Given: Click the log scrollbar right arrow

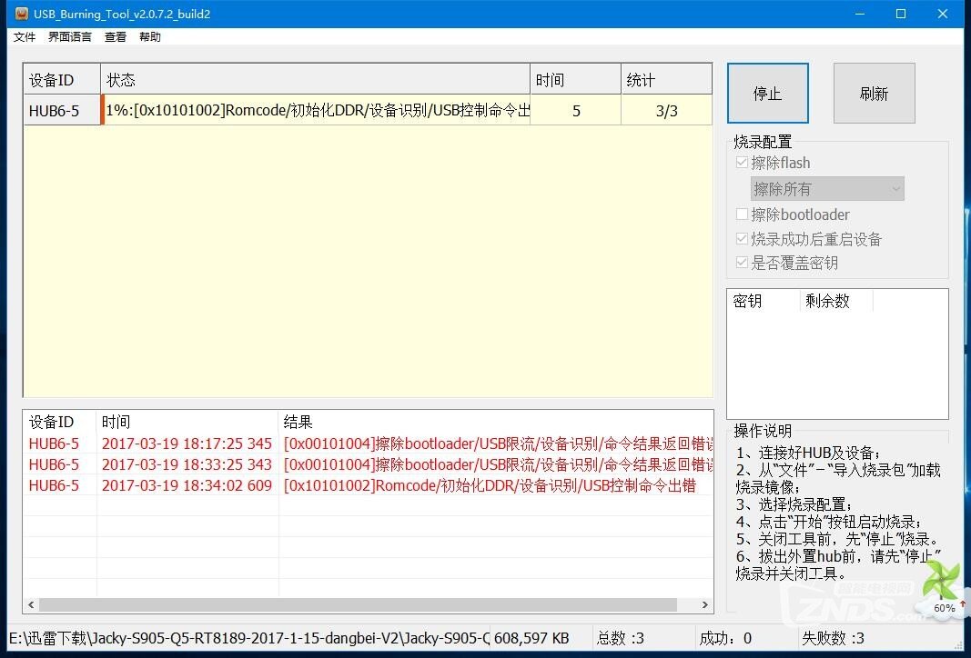Looking at the screenshot, I should [x=704, y=604].
